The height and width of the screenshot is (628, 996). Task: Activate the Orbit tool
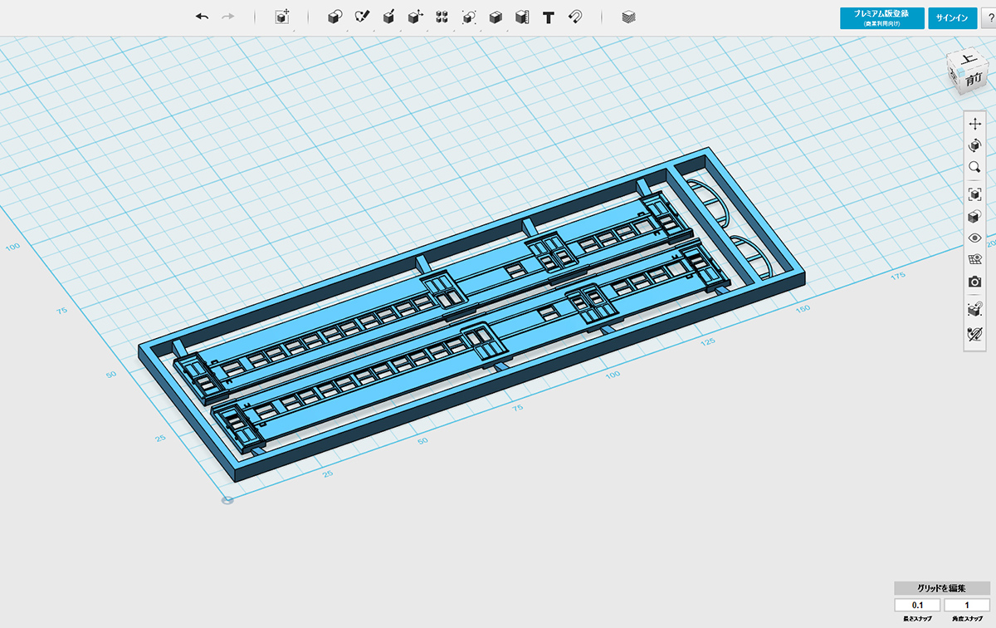coord(975,145)
